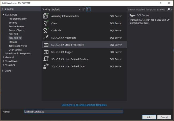Collapse the SQL Server tree node
Viewport: 174px width, 121px height.
[3, 15]
